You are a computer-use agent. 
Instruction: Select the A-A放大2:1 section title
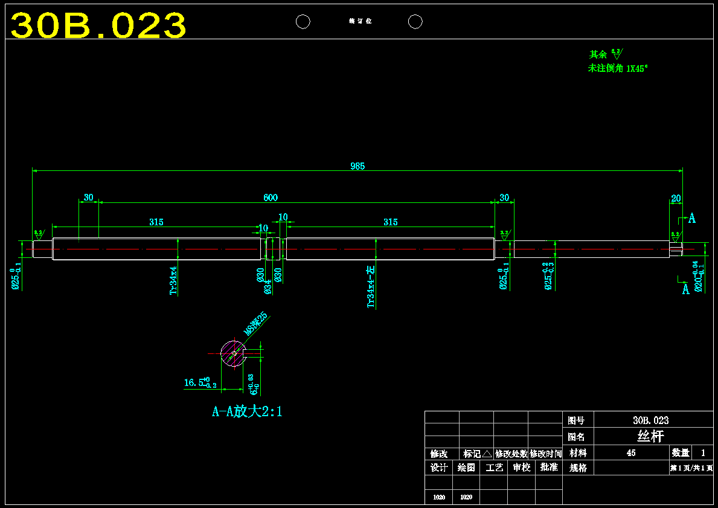(247, 411)
